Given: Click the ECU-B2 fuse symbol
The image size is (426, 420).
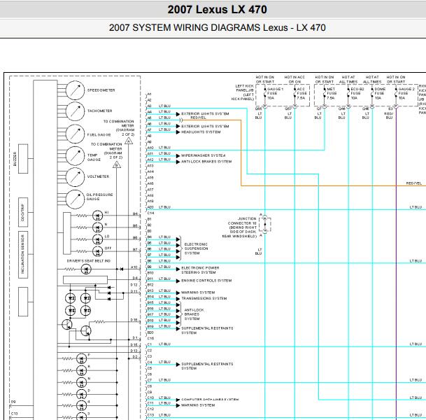Looking at the screenshot, I should [348, 94].
